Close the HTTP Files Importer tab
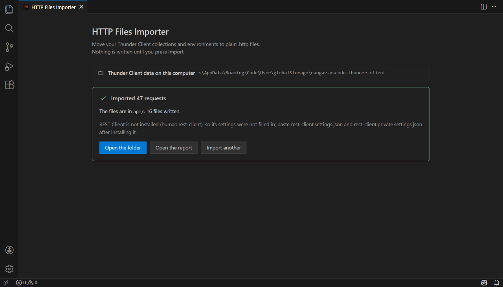Screen dimensions: 503x287 point(81,7)
